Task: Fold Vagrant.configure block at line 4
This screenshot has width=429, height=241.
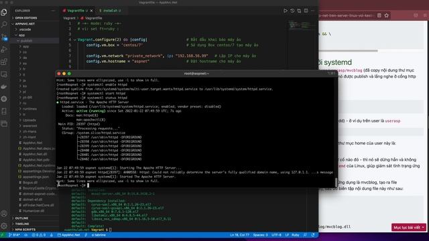Action: click(74, 39)
